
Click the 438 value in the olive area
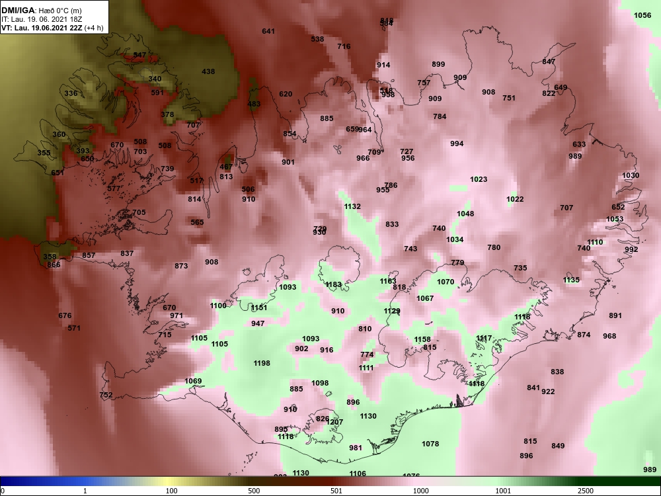point(208,71)
